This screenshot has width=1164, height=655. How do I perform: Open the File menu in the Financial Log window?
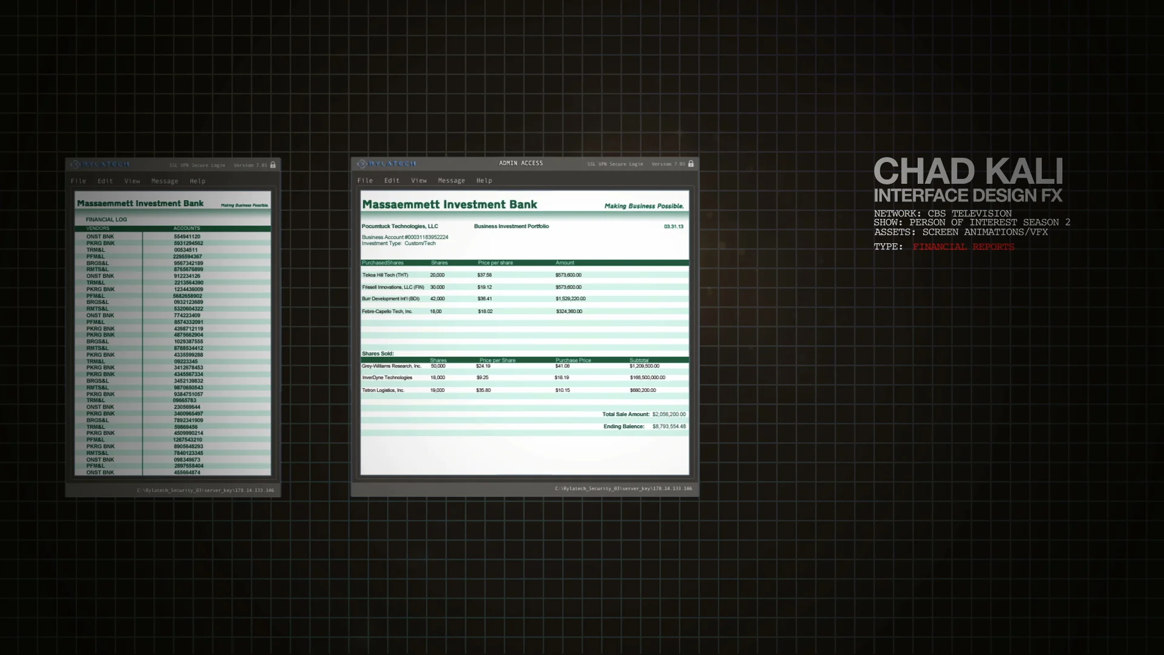point(78,181)
